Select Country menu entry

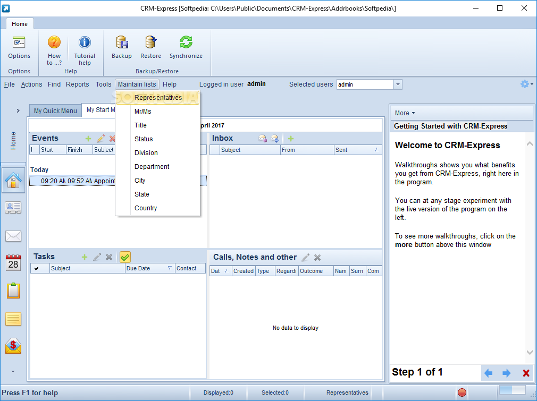(x=157, y=208)
